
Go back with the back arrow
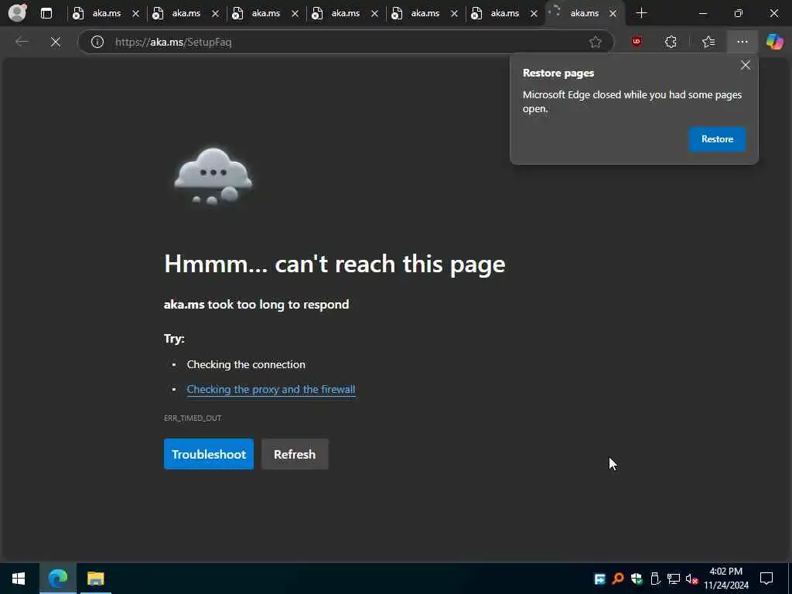(22, 42)
